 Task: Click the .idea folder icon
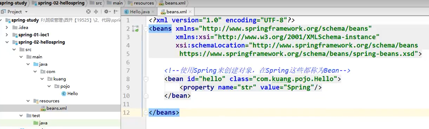(x=15, y=28)
